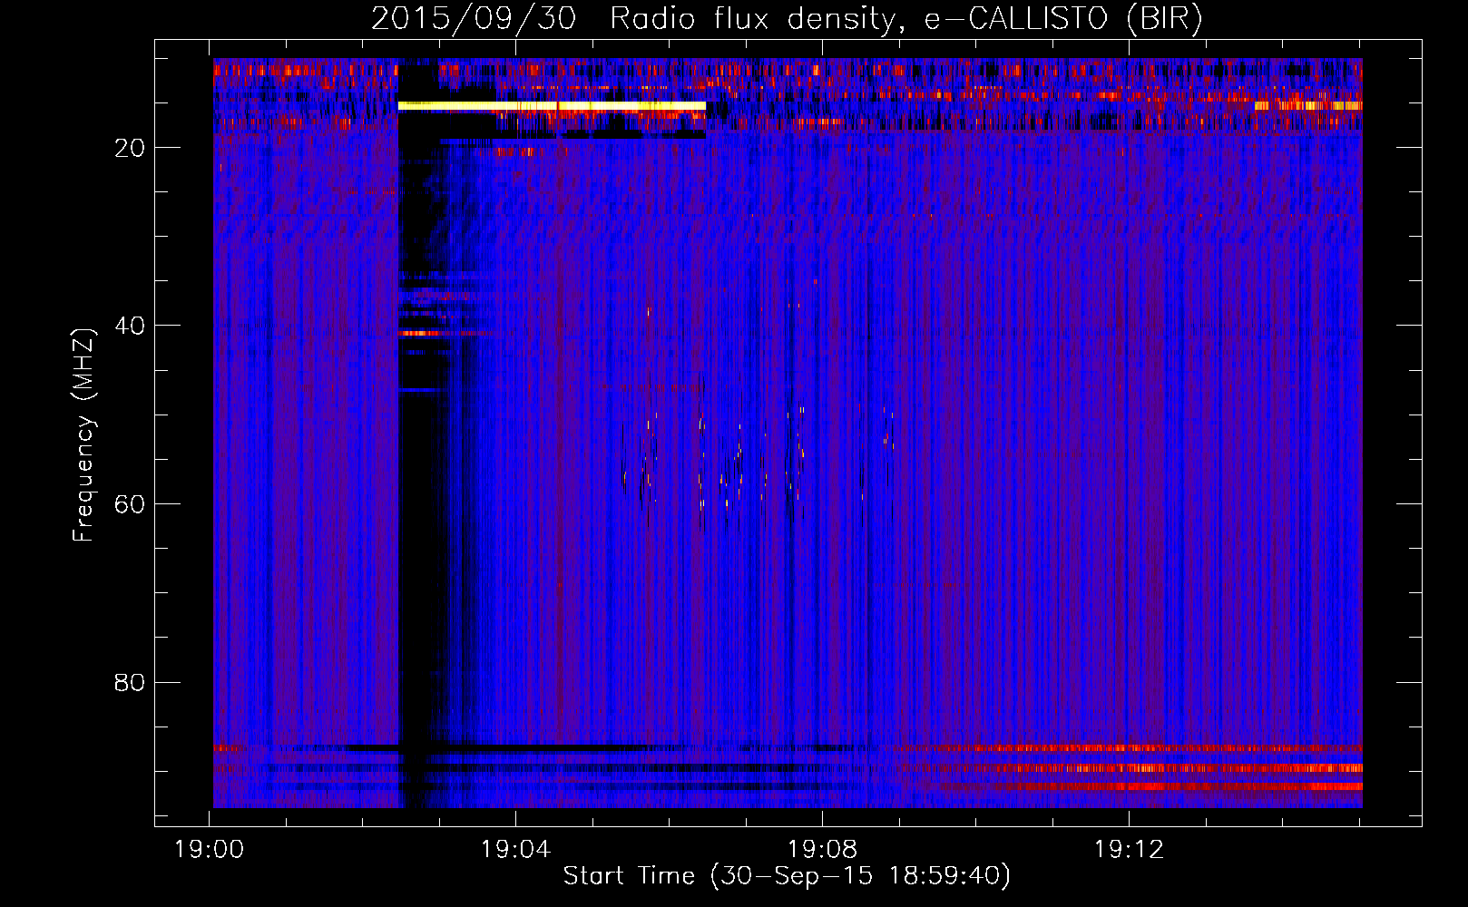Select the "Frequency (MHZ)" y-axis label
The width and height of the screenshot is (1468, 907).
[83, 435]
